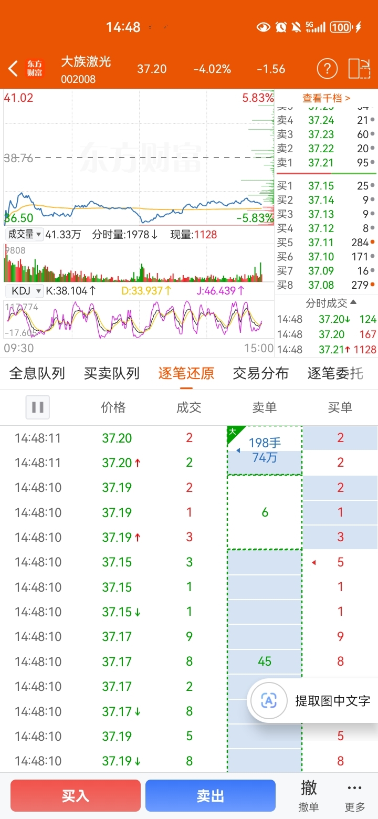
Task: Tap the intraday price chart
Action: pos(139,157)
